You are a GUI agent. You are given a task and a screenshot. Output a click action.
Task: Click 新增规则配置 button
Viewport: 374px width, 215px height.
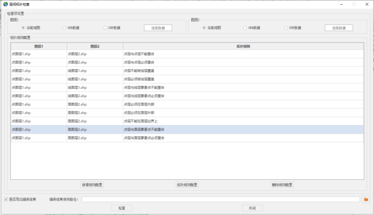tap(92, 185)
